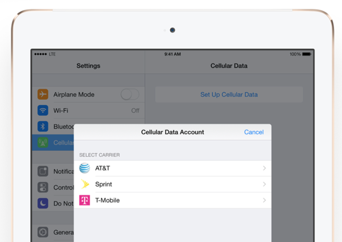Open the T-Mobile row chevron
This screenshot has height=242, width=342.
264,200
